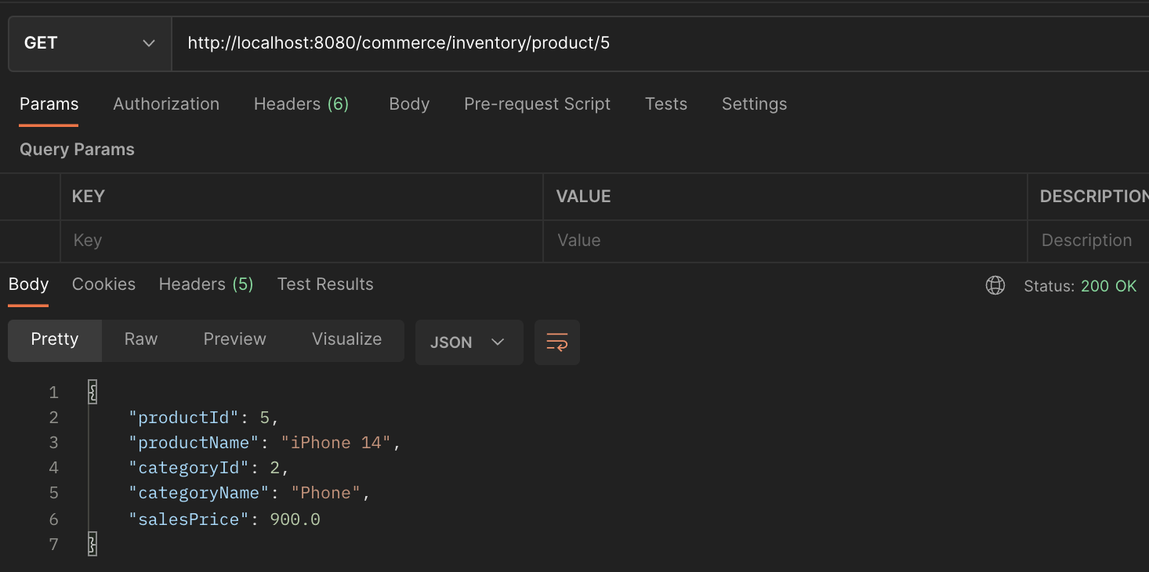The height and width of the screenshot is (572, 1149).
Task: Open the JSON response via Pretty view icon area
Action: pos(54,340)
